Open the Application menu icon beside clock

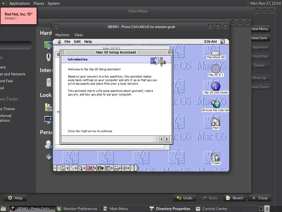(x=223, y=42)
